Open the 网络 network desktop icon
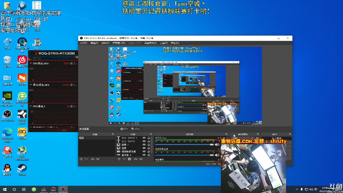The width and height of the screenshot is (343, 193). click(7, 43)
